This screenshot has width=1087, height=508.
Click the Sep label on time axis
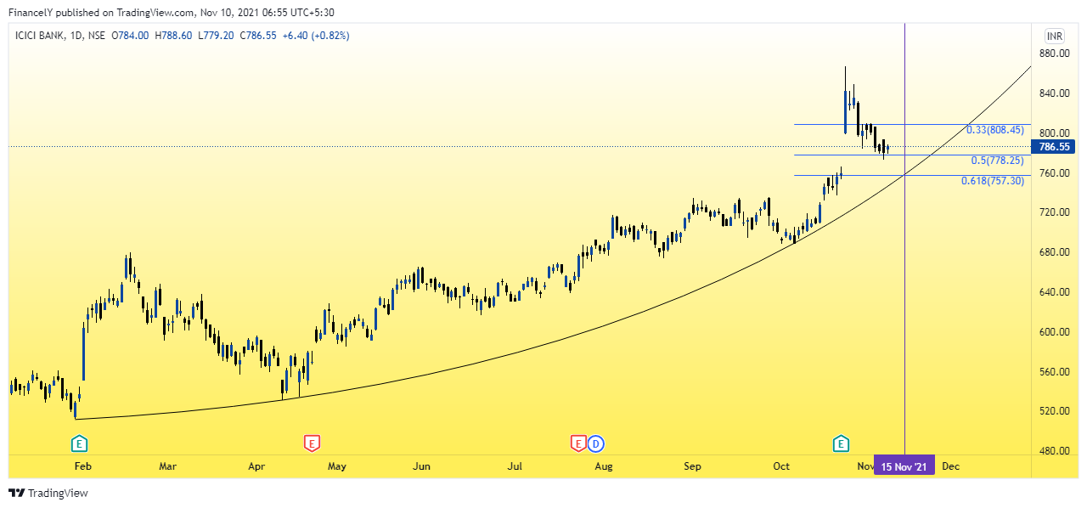(x=693, y=466)
